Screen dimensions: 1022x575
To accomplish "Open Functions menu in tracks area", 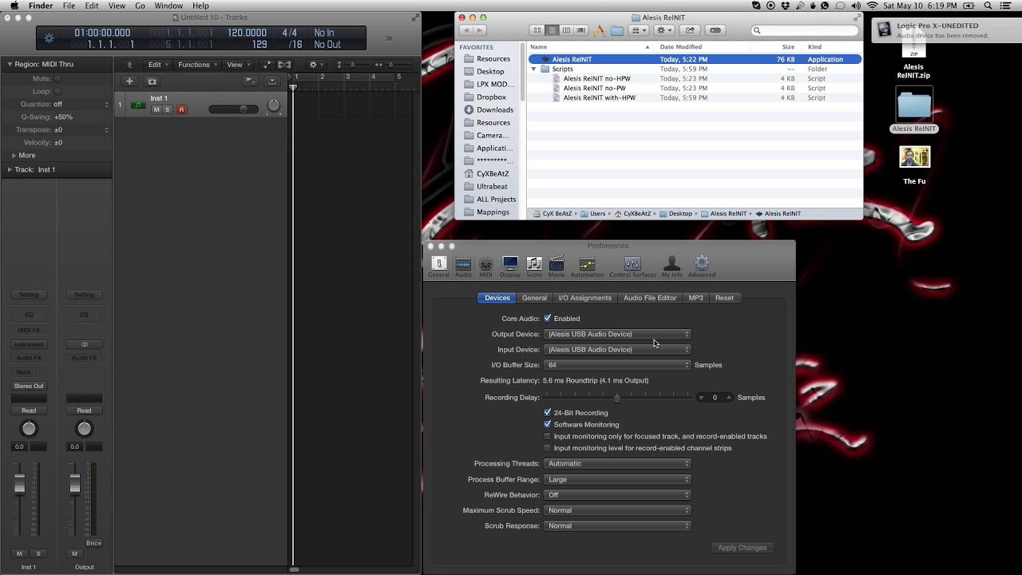I will point(197,65).
